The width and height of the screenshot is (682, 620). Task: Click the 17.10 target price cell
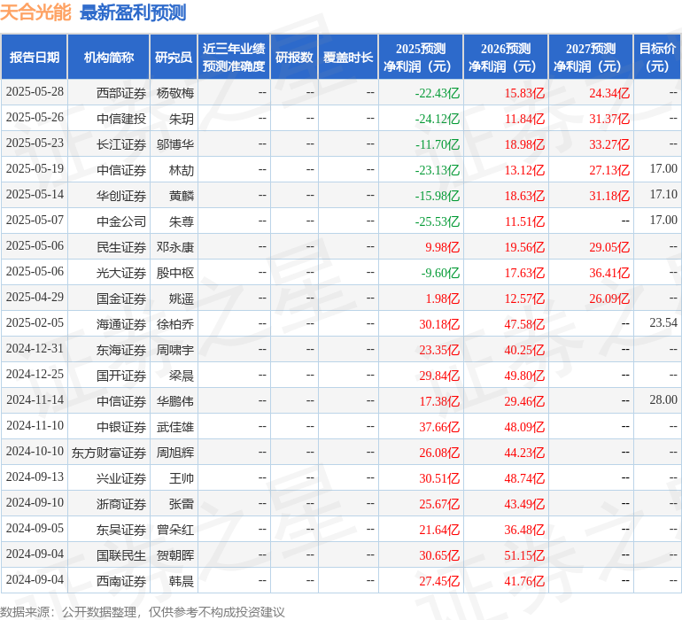pyautogui.click(x=663, y=194)
